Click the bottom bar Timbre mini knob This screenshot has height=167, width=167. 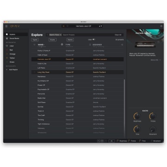[x=129, y=141]
